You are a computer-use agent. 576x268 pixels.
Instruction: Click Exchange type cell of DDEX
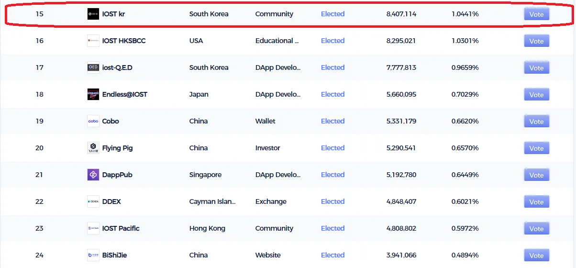pos(271,201)
